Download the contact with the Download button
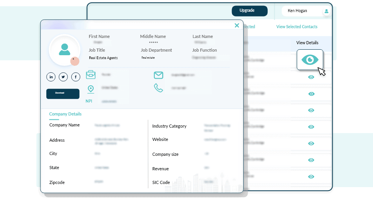 [63, 94]
